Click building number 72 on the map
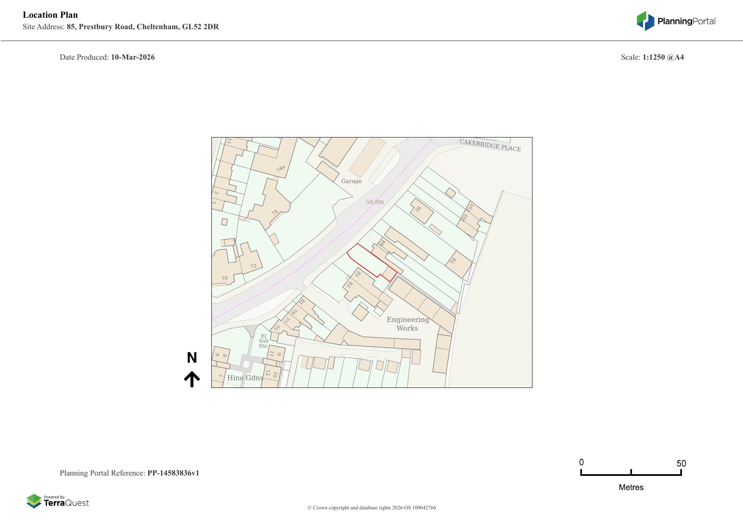 [253, 266]
